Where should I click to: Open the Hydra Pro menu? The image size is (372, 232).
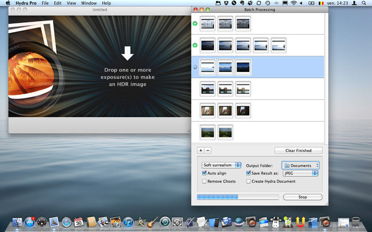pos(26,3)
